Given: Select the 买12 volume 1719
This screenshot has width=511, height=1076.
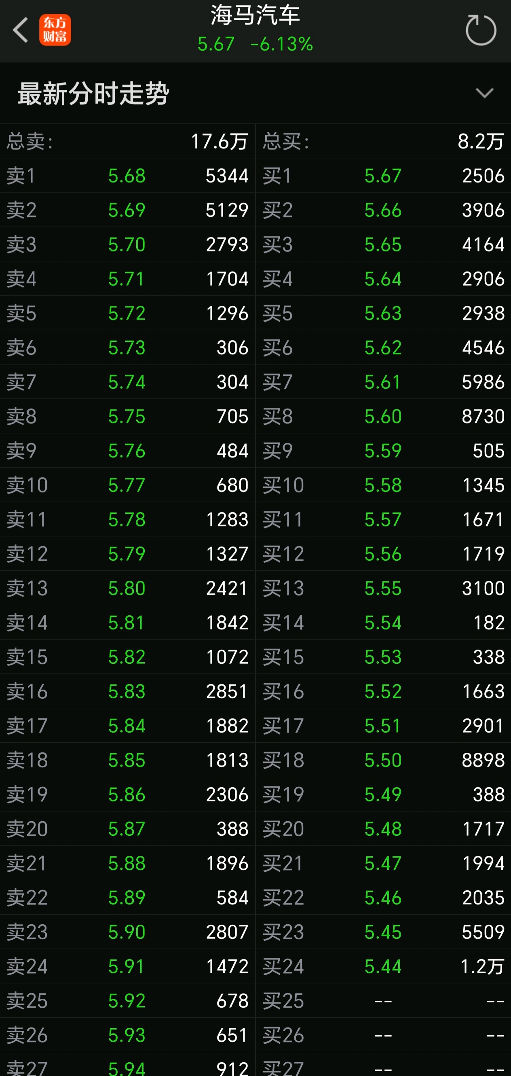Looking at the screenshot, I should [x=484, y=554].
